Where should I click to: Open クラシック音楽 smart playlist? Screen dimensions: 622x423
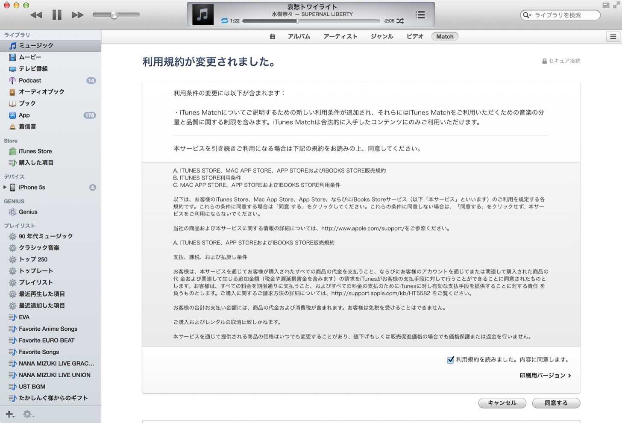point(50,248)
